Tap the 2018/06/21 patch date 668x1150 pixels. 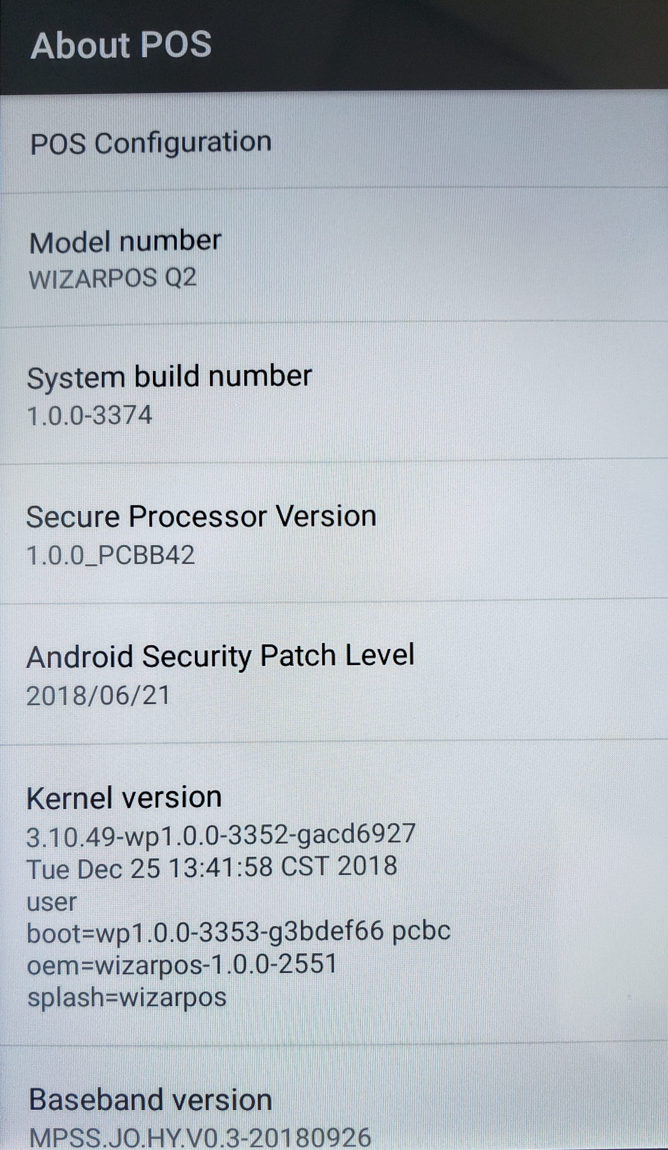(98, 696)
